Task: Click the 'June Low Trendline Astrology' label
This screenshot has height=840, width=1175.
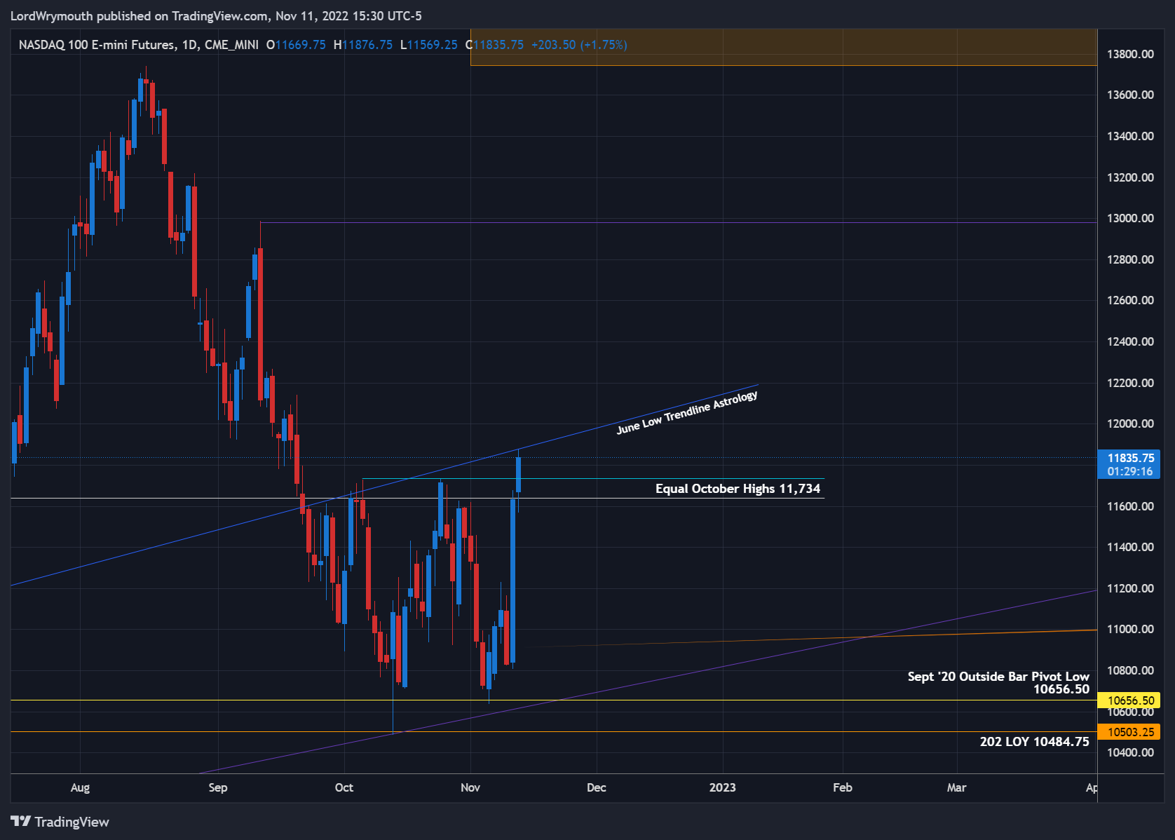Action: point(687,412)
